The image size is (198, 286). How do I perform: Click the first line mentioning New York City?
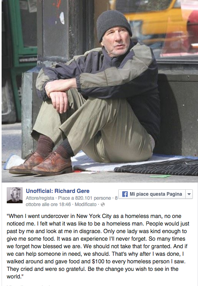[x=94, y=216]
